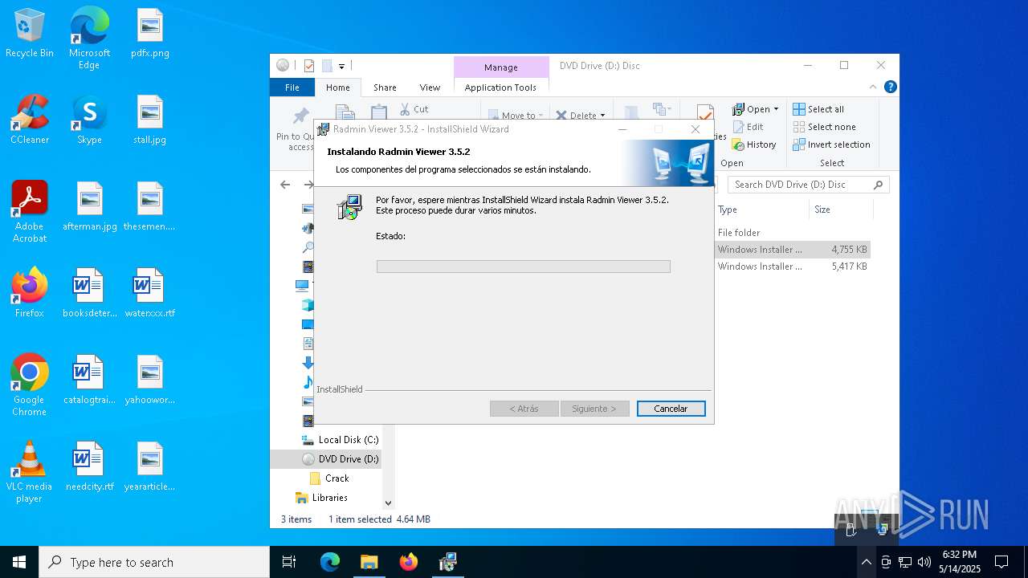This screenshot has width=1028, height=578.
Task: Open the View ribbon tab
Action: pyautogui.click(x=430, y=88)
